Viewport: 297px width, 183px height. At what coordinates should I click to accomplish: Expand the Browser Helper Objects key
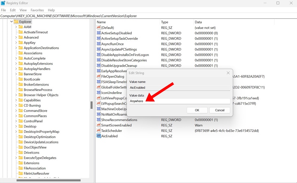[x=16, y=95]
